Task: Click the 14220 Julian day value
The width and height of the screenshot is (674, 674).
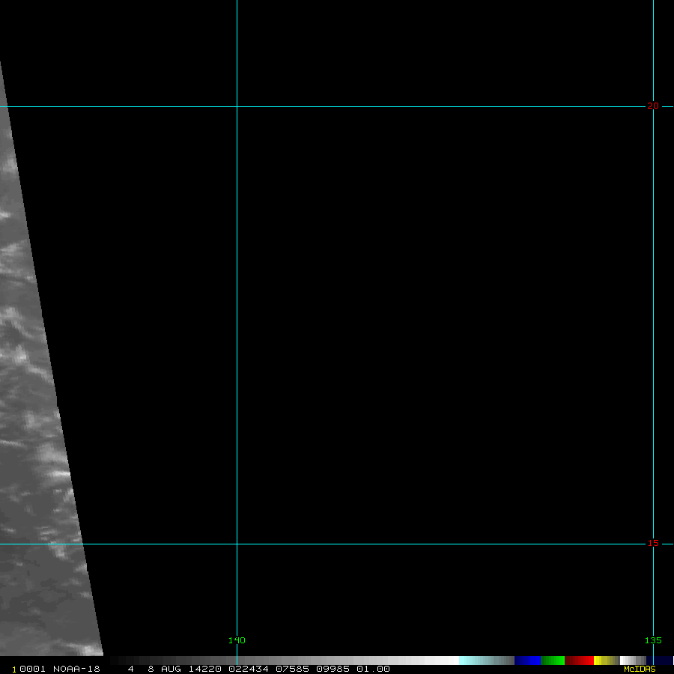Action: pyautogui.click(x=205, y=669)
